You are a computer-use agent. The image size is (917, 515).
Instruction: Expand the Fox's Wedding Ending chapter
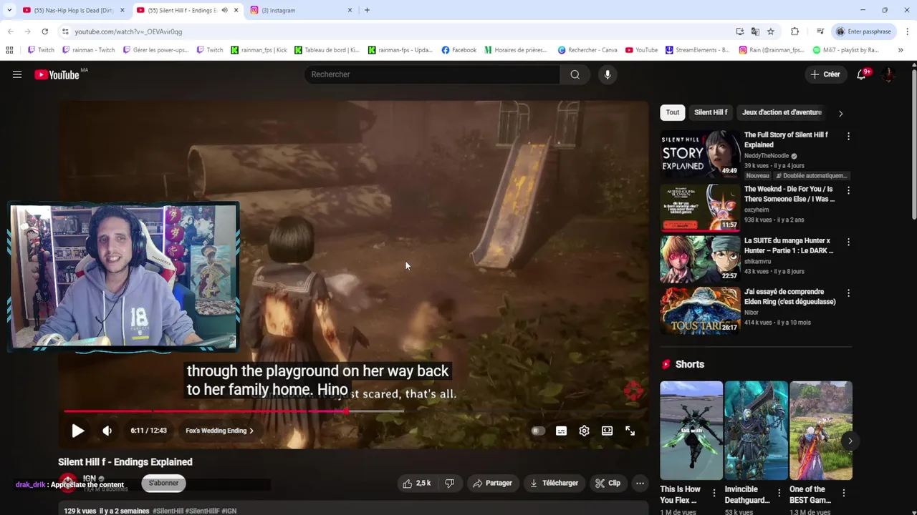219,431
